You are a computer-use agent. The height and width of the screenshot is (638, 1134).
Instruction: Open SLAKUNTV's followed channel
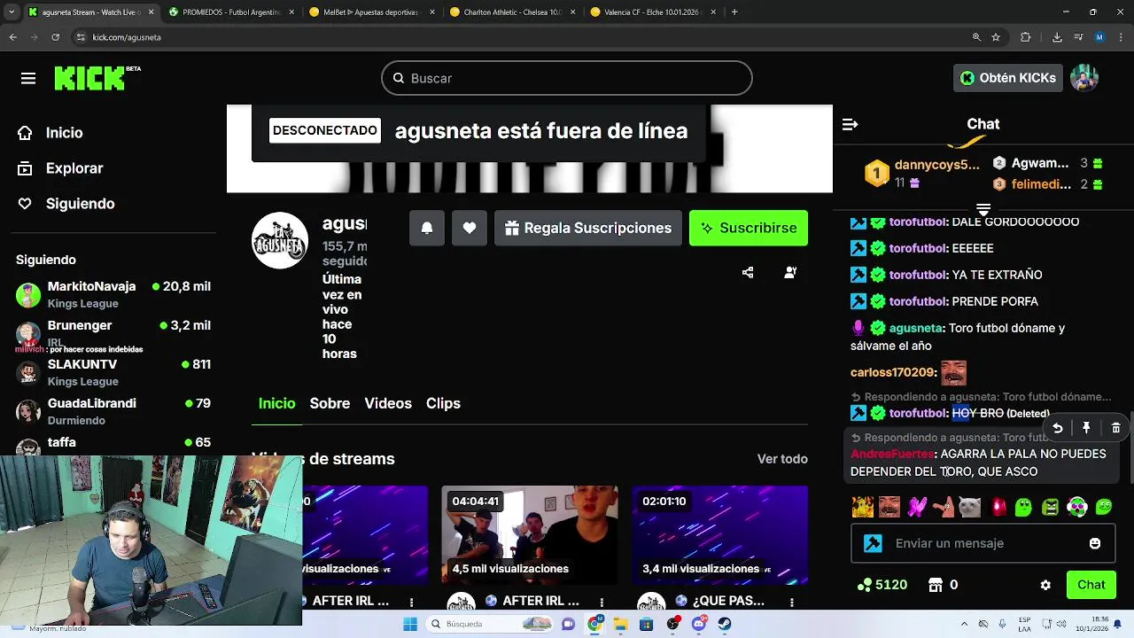(x=113, y=372)
